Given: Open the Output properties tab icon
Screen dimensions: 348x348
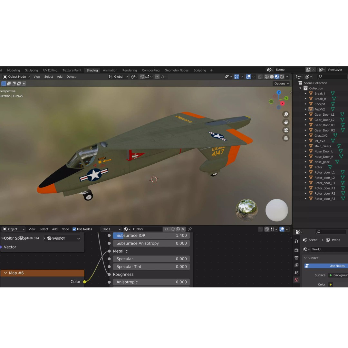Looking at the screenshot, I should [296, 258].
